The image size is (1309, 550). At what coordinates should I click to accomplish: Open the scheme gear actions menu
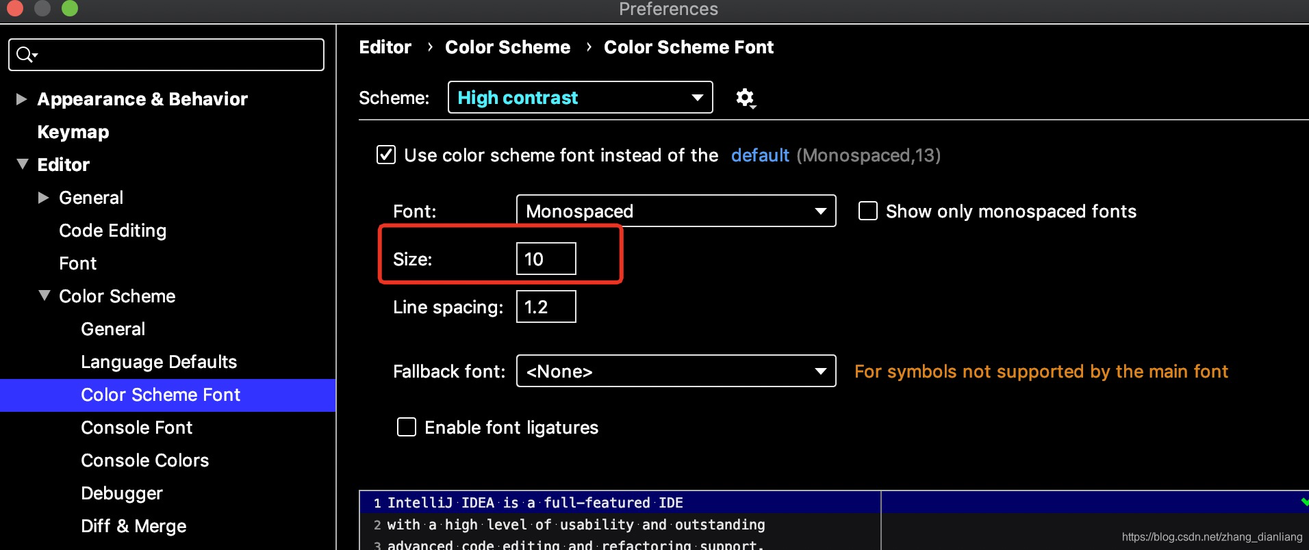pyautogui.click(x=746, y=99)
